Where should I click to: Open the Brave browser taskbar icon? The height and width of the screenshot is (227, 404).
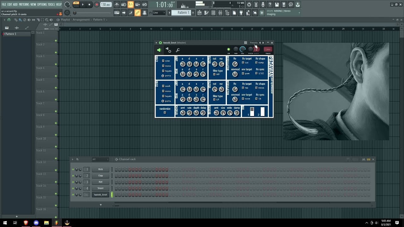26,223
